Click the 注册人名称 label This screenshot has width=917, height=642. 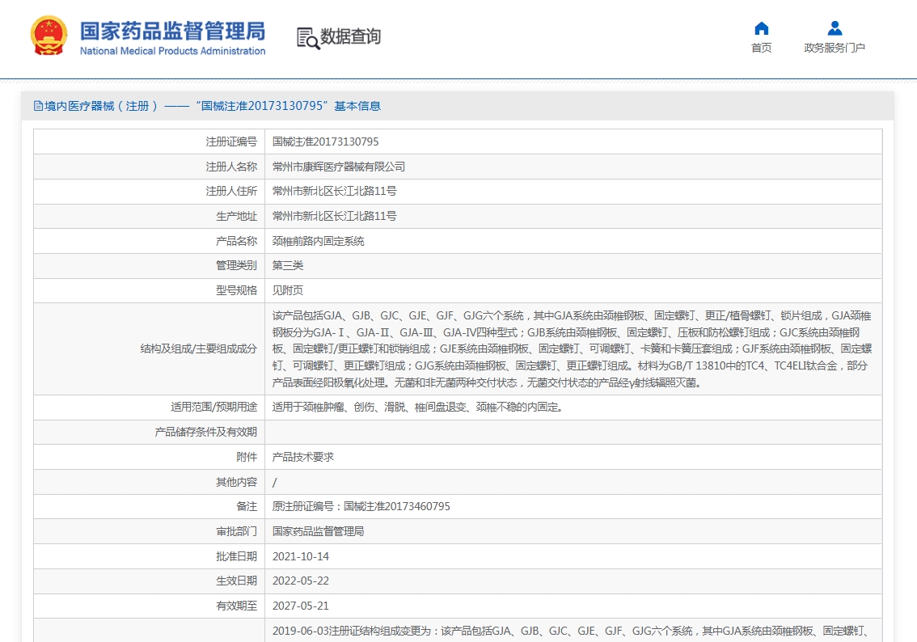coord(231,167)
